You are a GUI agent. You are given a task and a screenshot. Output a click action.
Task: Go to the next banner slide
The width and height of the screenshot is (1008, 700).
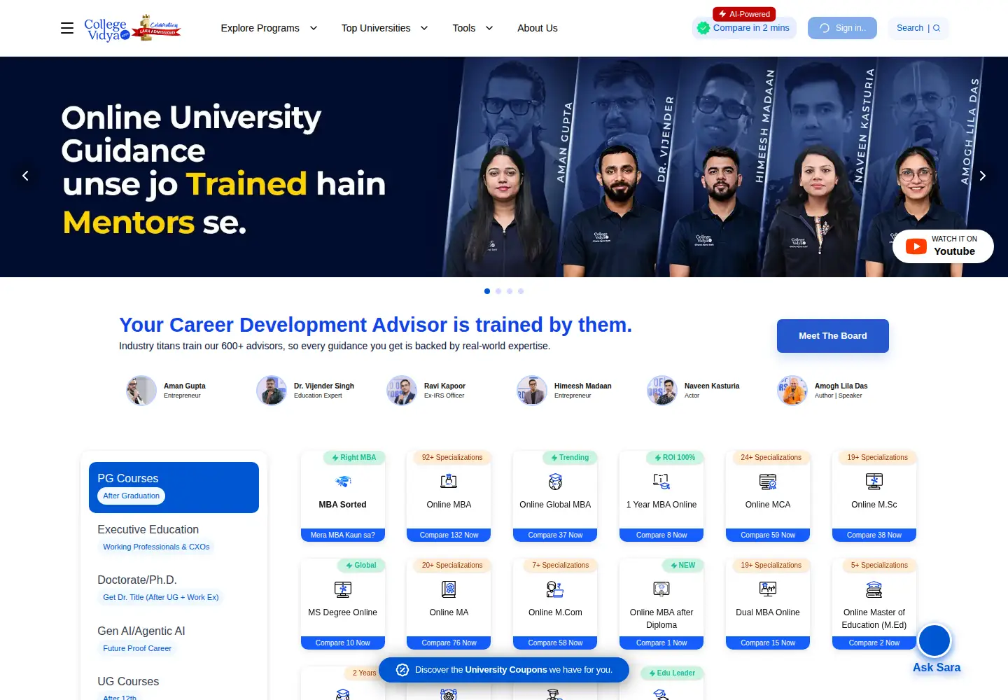983,176
